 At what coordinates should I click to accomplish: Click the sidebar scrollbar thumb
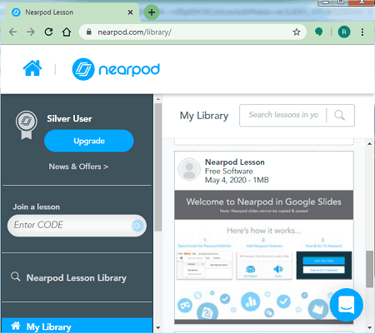[x=158, y=167]
